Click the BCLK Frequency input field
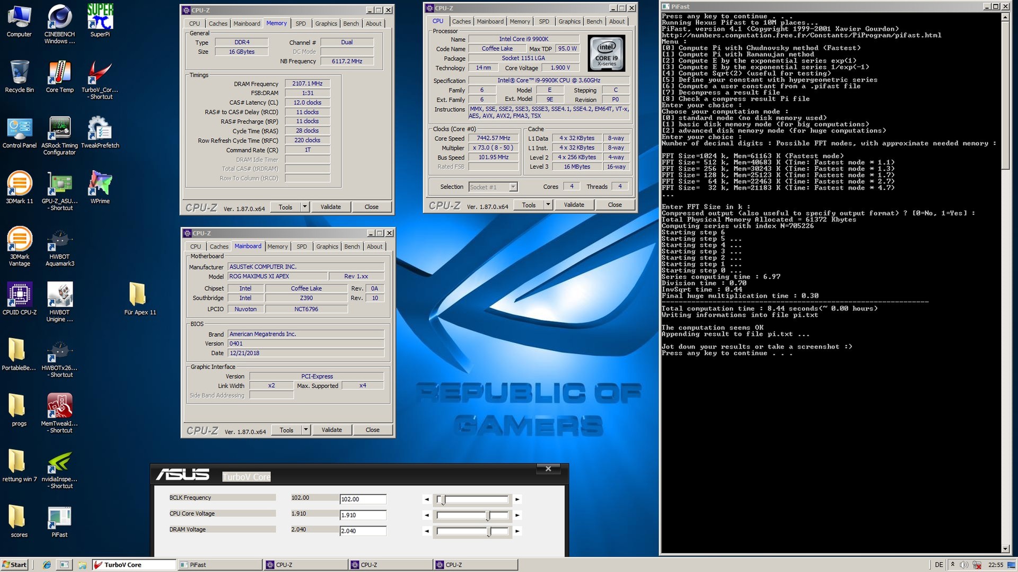Viewport: 1018px width, 572px height. (x=363, y=499)
